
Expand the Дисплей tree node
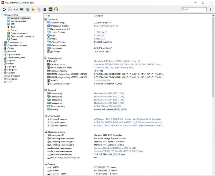(x=2, y=51)
